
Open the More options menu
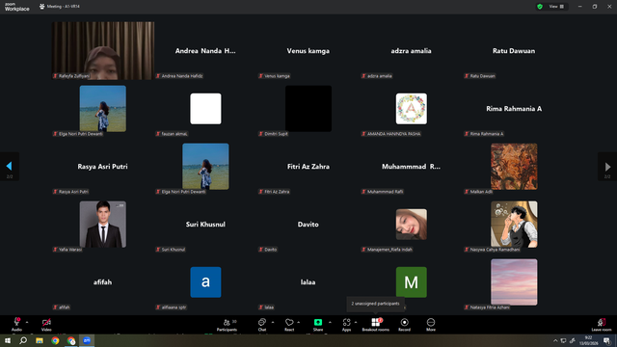tap(431, 325)
